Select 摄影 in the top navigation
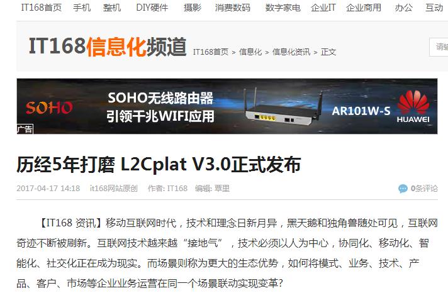This screenshot has width=448, height=293. click(193, 8)
